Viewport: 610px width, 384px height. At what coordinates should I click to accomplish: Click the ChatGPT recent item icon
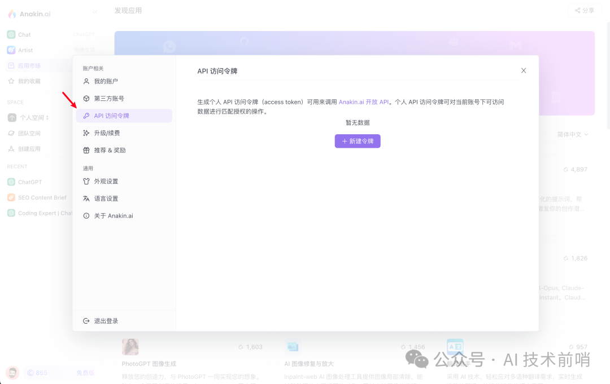pyautogui.click(x=11, y=182)
